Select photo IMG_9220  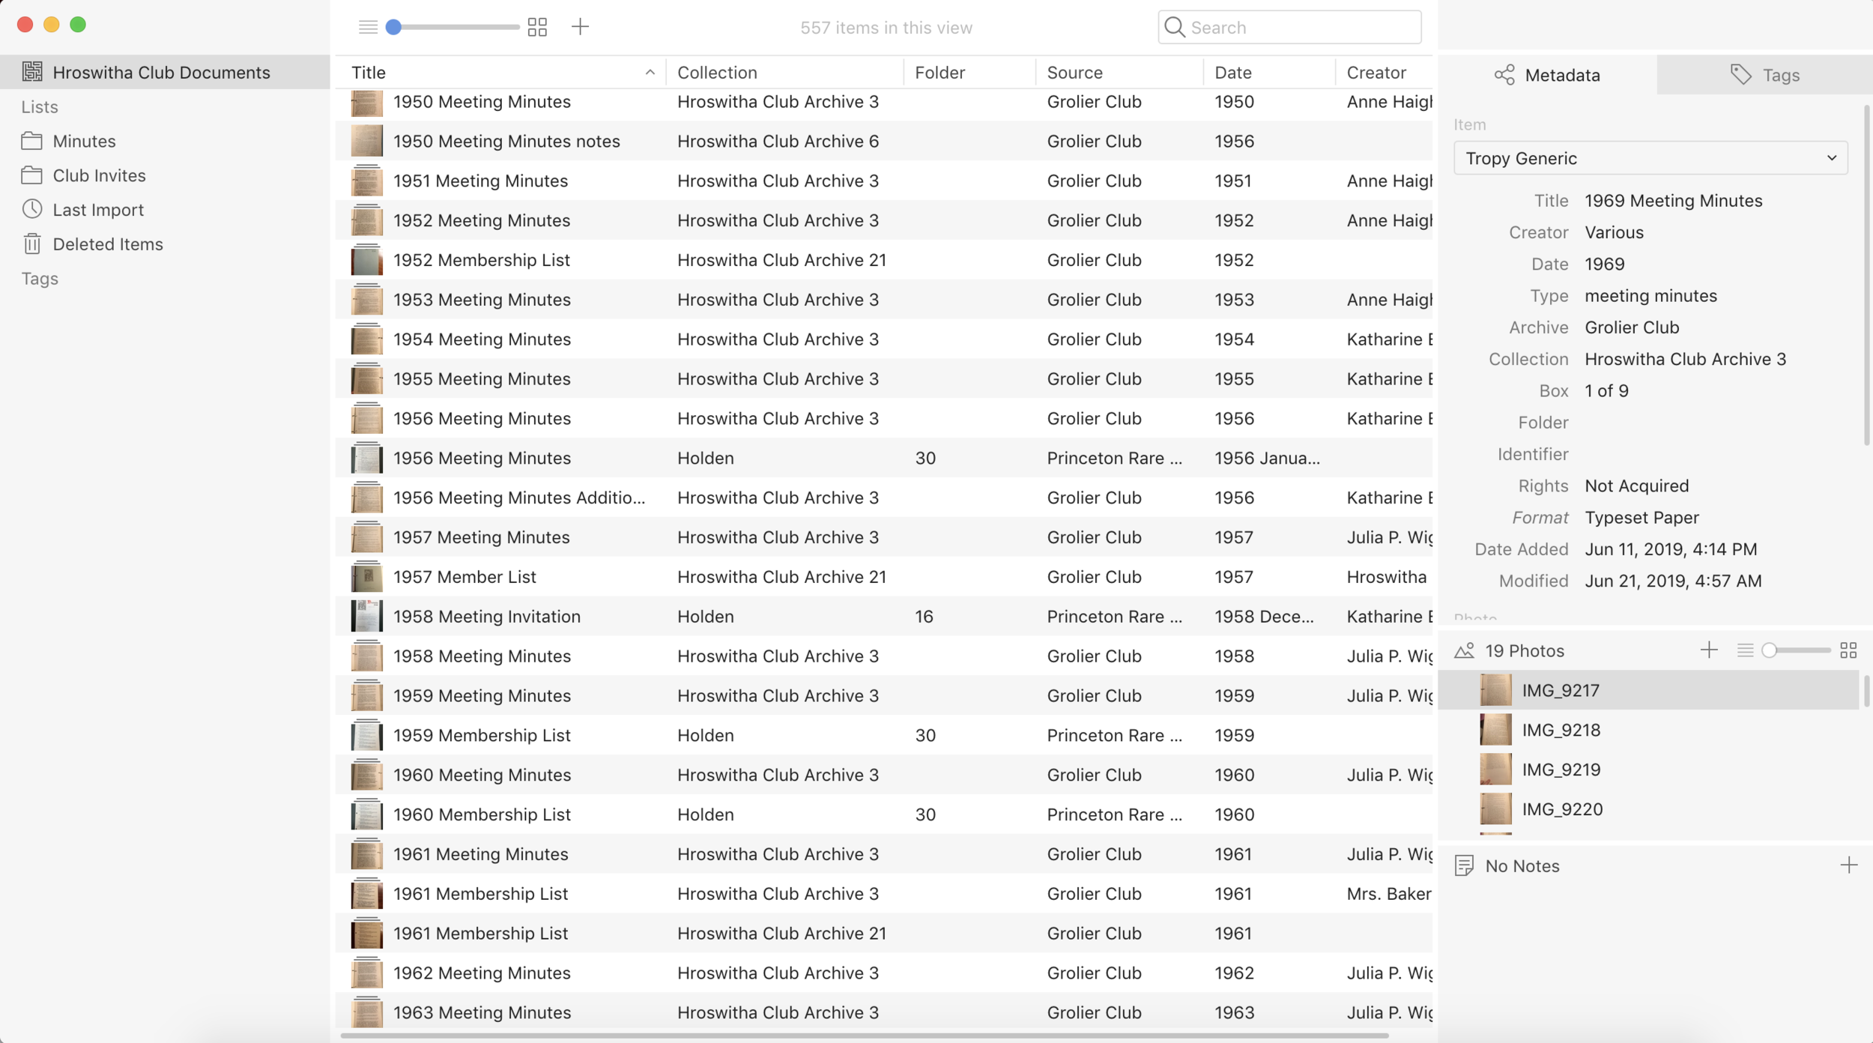[x=1648, y=809]
